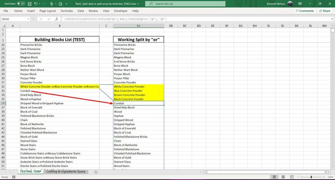Image resolution: width=335 pixels, height=180 pixels.
Task: Click "Building Blocks List (TEST)" header cell
Action: [x=59, y=39]
